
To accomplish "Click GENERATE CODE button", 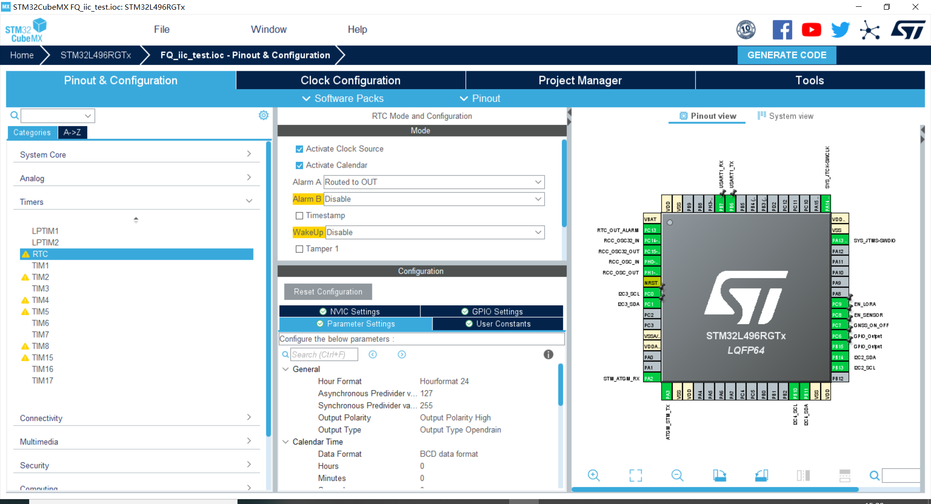I will pos(787,55).
